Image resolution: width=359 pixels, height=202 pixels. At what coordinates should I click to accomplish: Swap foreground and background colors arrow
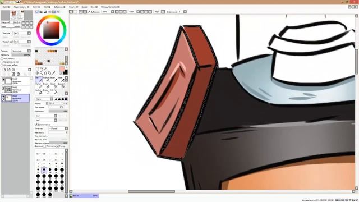[x=66, y=68]
